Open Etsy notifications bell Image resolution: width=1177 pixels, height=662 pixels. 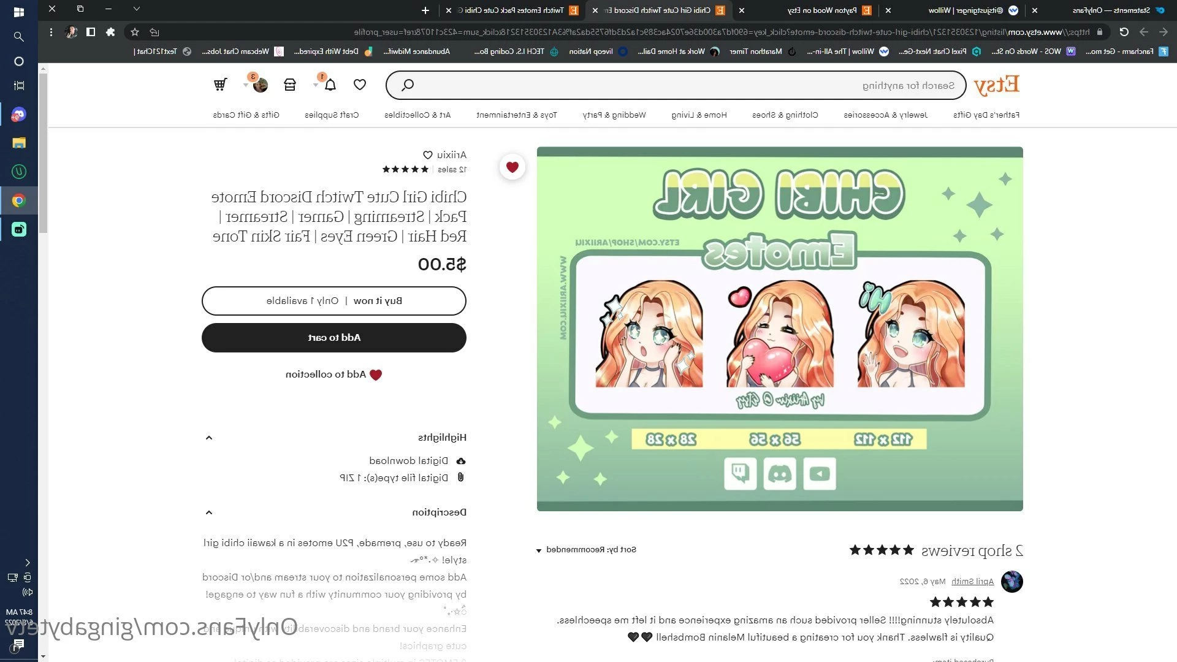330,85
